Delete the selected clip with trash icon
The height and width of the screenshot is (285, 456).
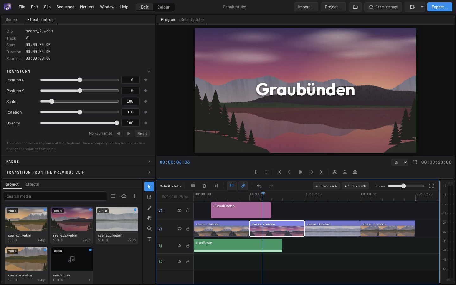point(204,186)
